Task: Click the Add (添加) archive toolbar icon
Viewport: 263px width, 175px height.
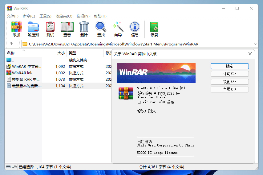Action: 16,27
